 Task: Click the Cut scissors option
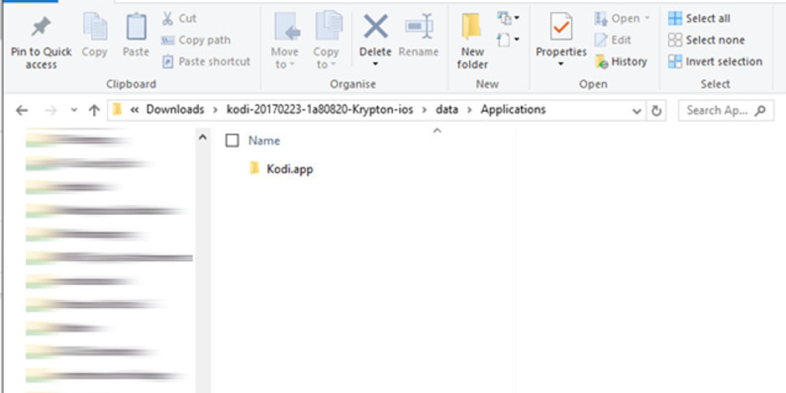coord(179,18)
